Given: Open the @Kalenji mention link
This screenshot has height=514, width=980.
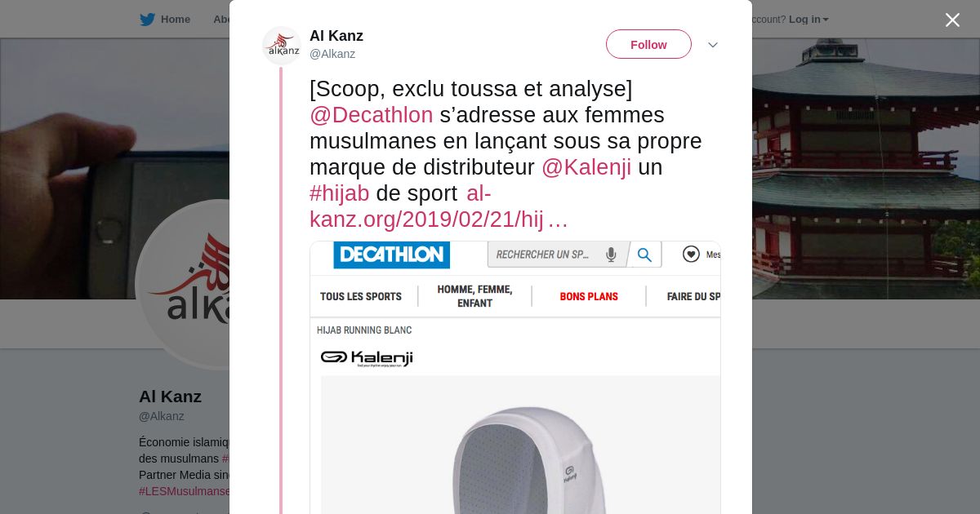Looking at the screenshot, I should (586, 167).
